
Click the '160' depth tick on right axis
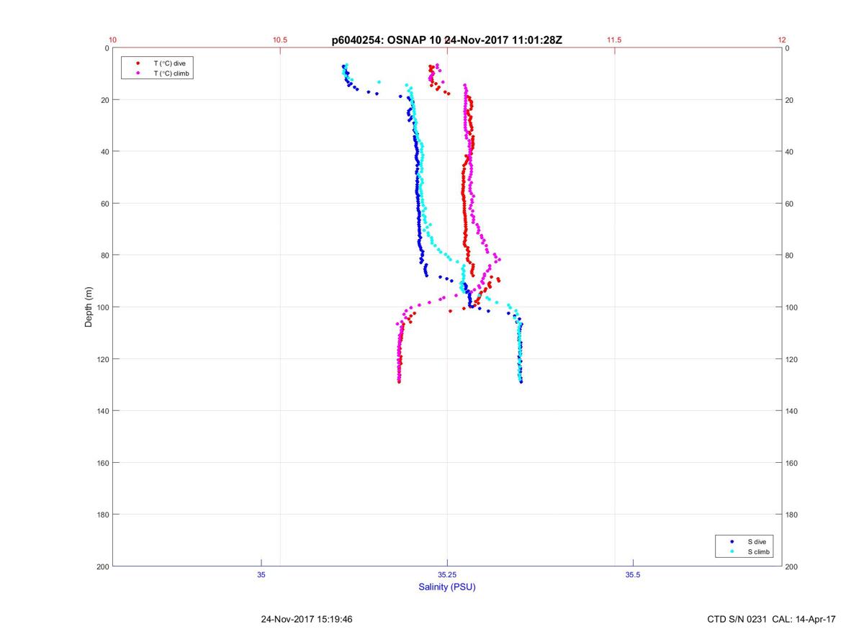pyautogui.click(x=792, y=463)
